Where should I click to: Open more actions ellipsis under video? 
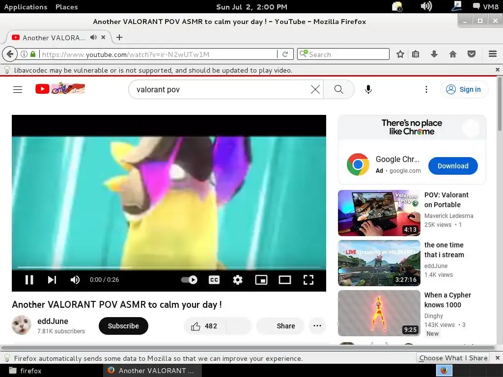click(x=317, y=326)
